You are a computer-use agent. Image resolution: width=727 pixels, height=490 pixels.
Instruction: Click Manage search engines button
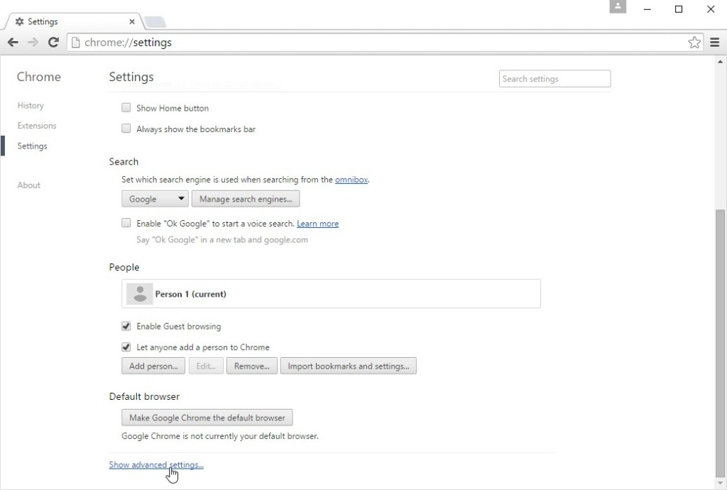coord(245,199)
